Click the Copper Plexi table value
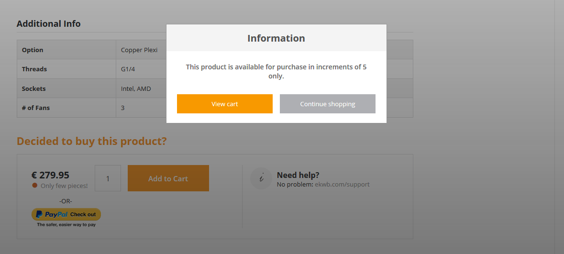 [x=139, y=50]
